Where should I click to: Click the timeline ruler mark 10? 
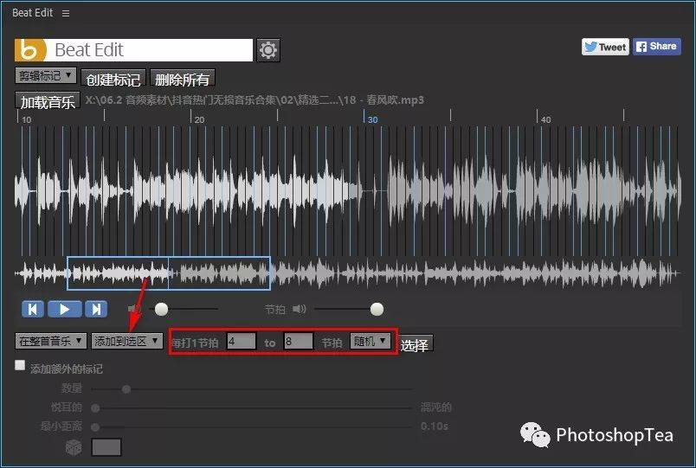click(27, 119)
